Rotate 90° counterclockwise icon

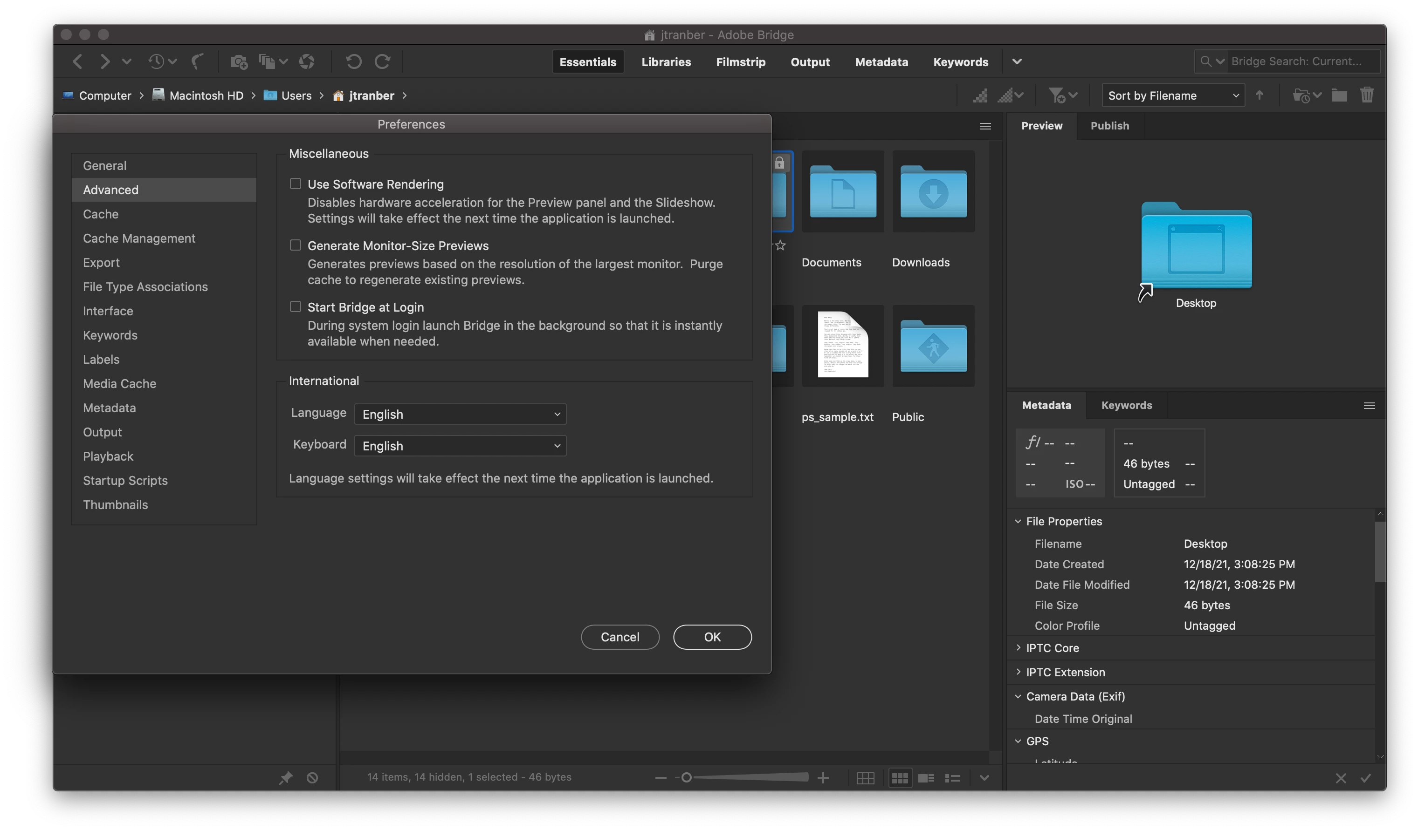tap(353, 61)
